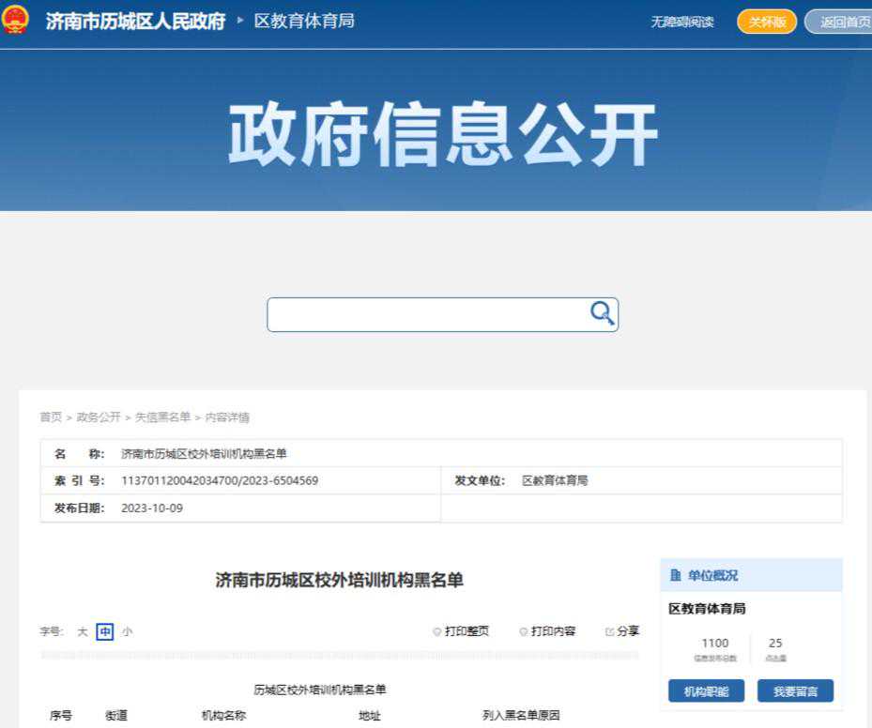The height and width of the screenshot is (728, 872).
Task: Click the magnifying glass search icon
Action: coord(601,313)
